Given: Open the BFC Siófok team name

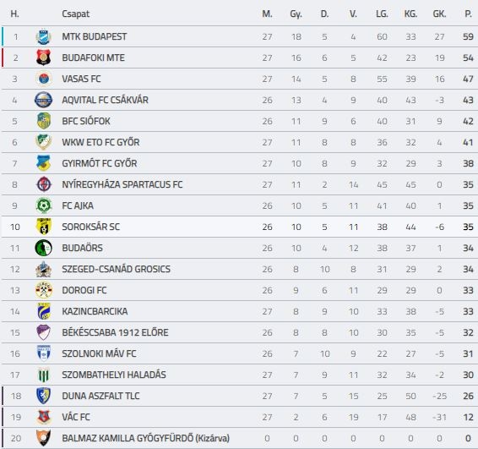Looking at the screenshot, I should (x=86, y=121).
